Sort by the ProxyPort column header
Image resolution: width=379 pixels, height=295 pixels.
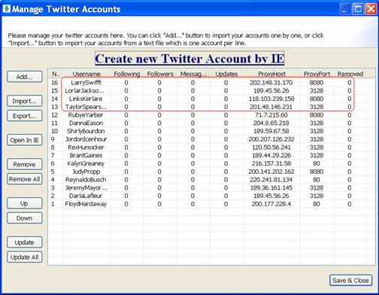[317, 74]
